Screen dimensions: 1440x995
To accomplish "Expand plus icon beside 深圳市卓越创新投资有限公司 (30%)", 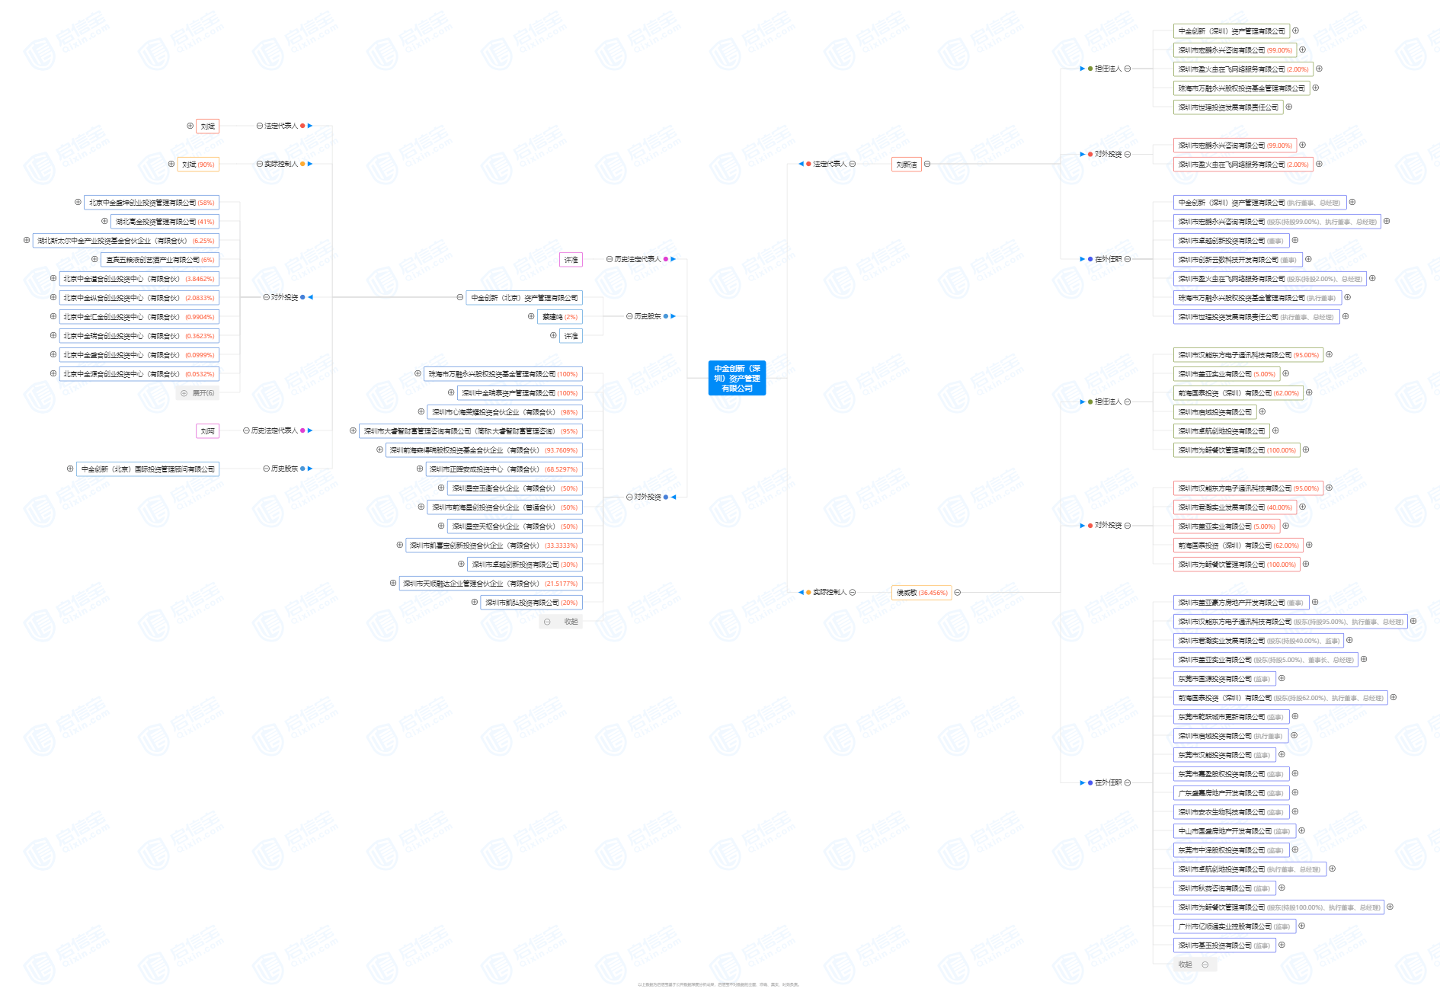I will (461, 564).
